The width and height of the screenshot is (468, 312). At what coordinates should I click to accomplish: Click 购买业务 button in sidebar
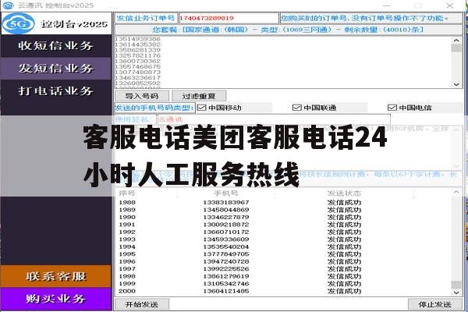[x=56, y=299]
